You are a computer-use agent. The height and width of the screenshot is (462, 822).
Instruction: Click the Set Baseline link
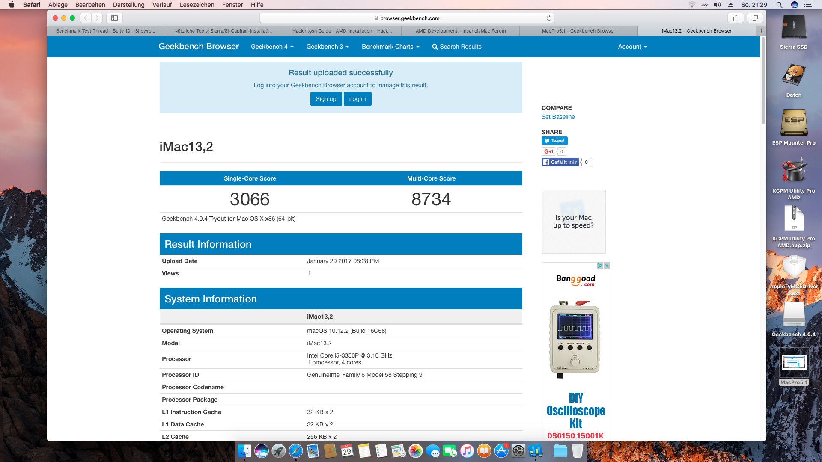(x=558, y=117)
